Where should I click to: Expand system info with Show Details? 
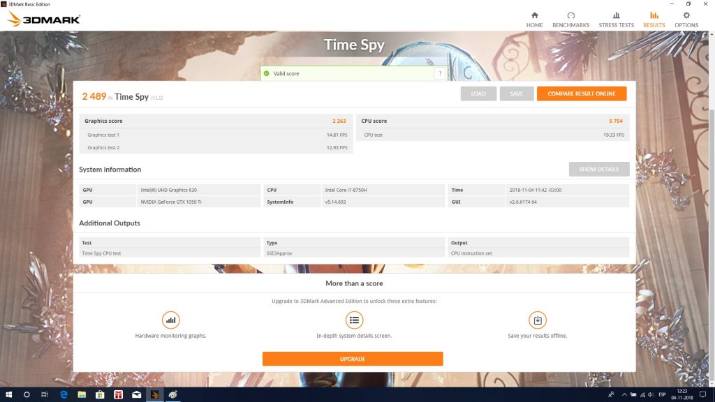click(x=598, y=170)
